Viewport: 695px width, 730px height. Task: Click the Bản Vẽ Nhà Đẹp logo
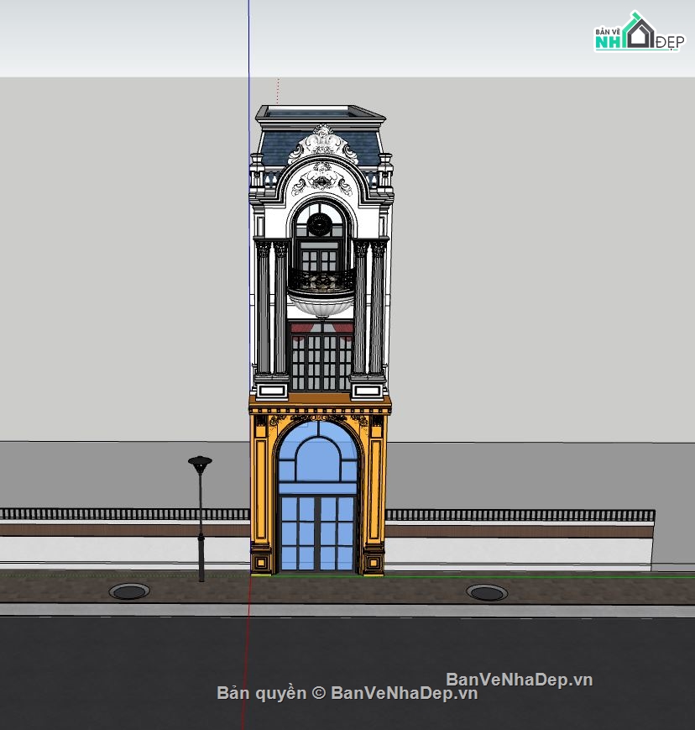pos(639,34)
